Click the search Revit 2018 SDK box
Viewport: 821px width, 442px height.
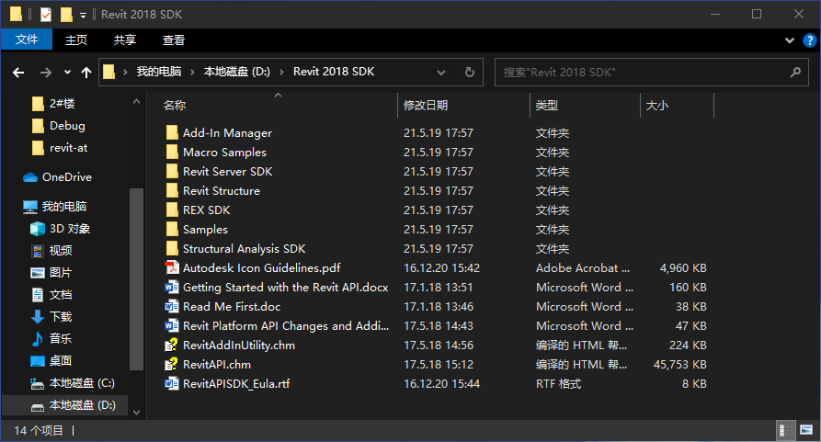[651, 73]
